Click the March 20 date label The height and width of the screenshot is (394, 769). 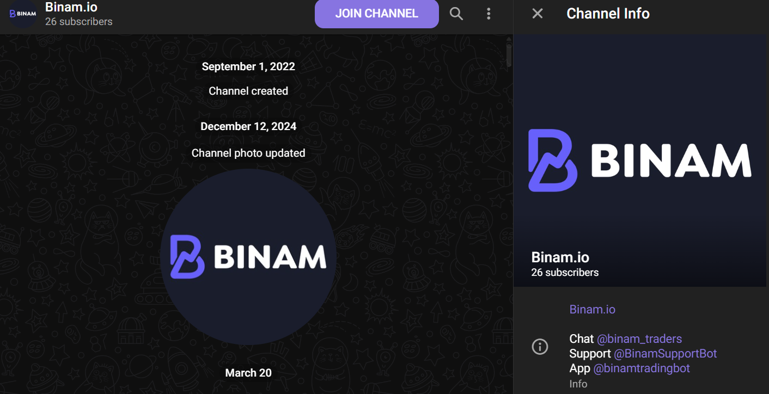(x=248, y=373)
